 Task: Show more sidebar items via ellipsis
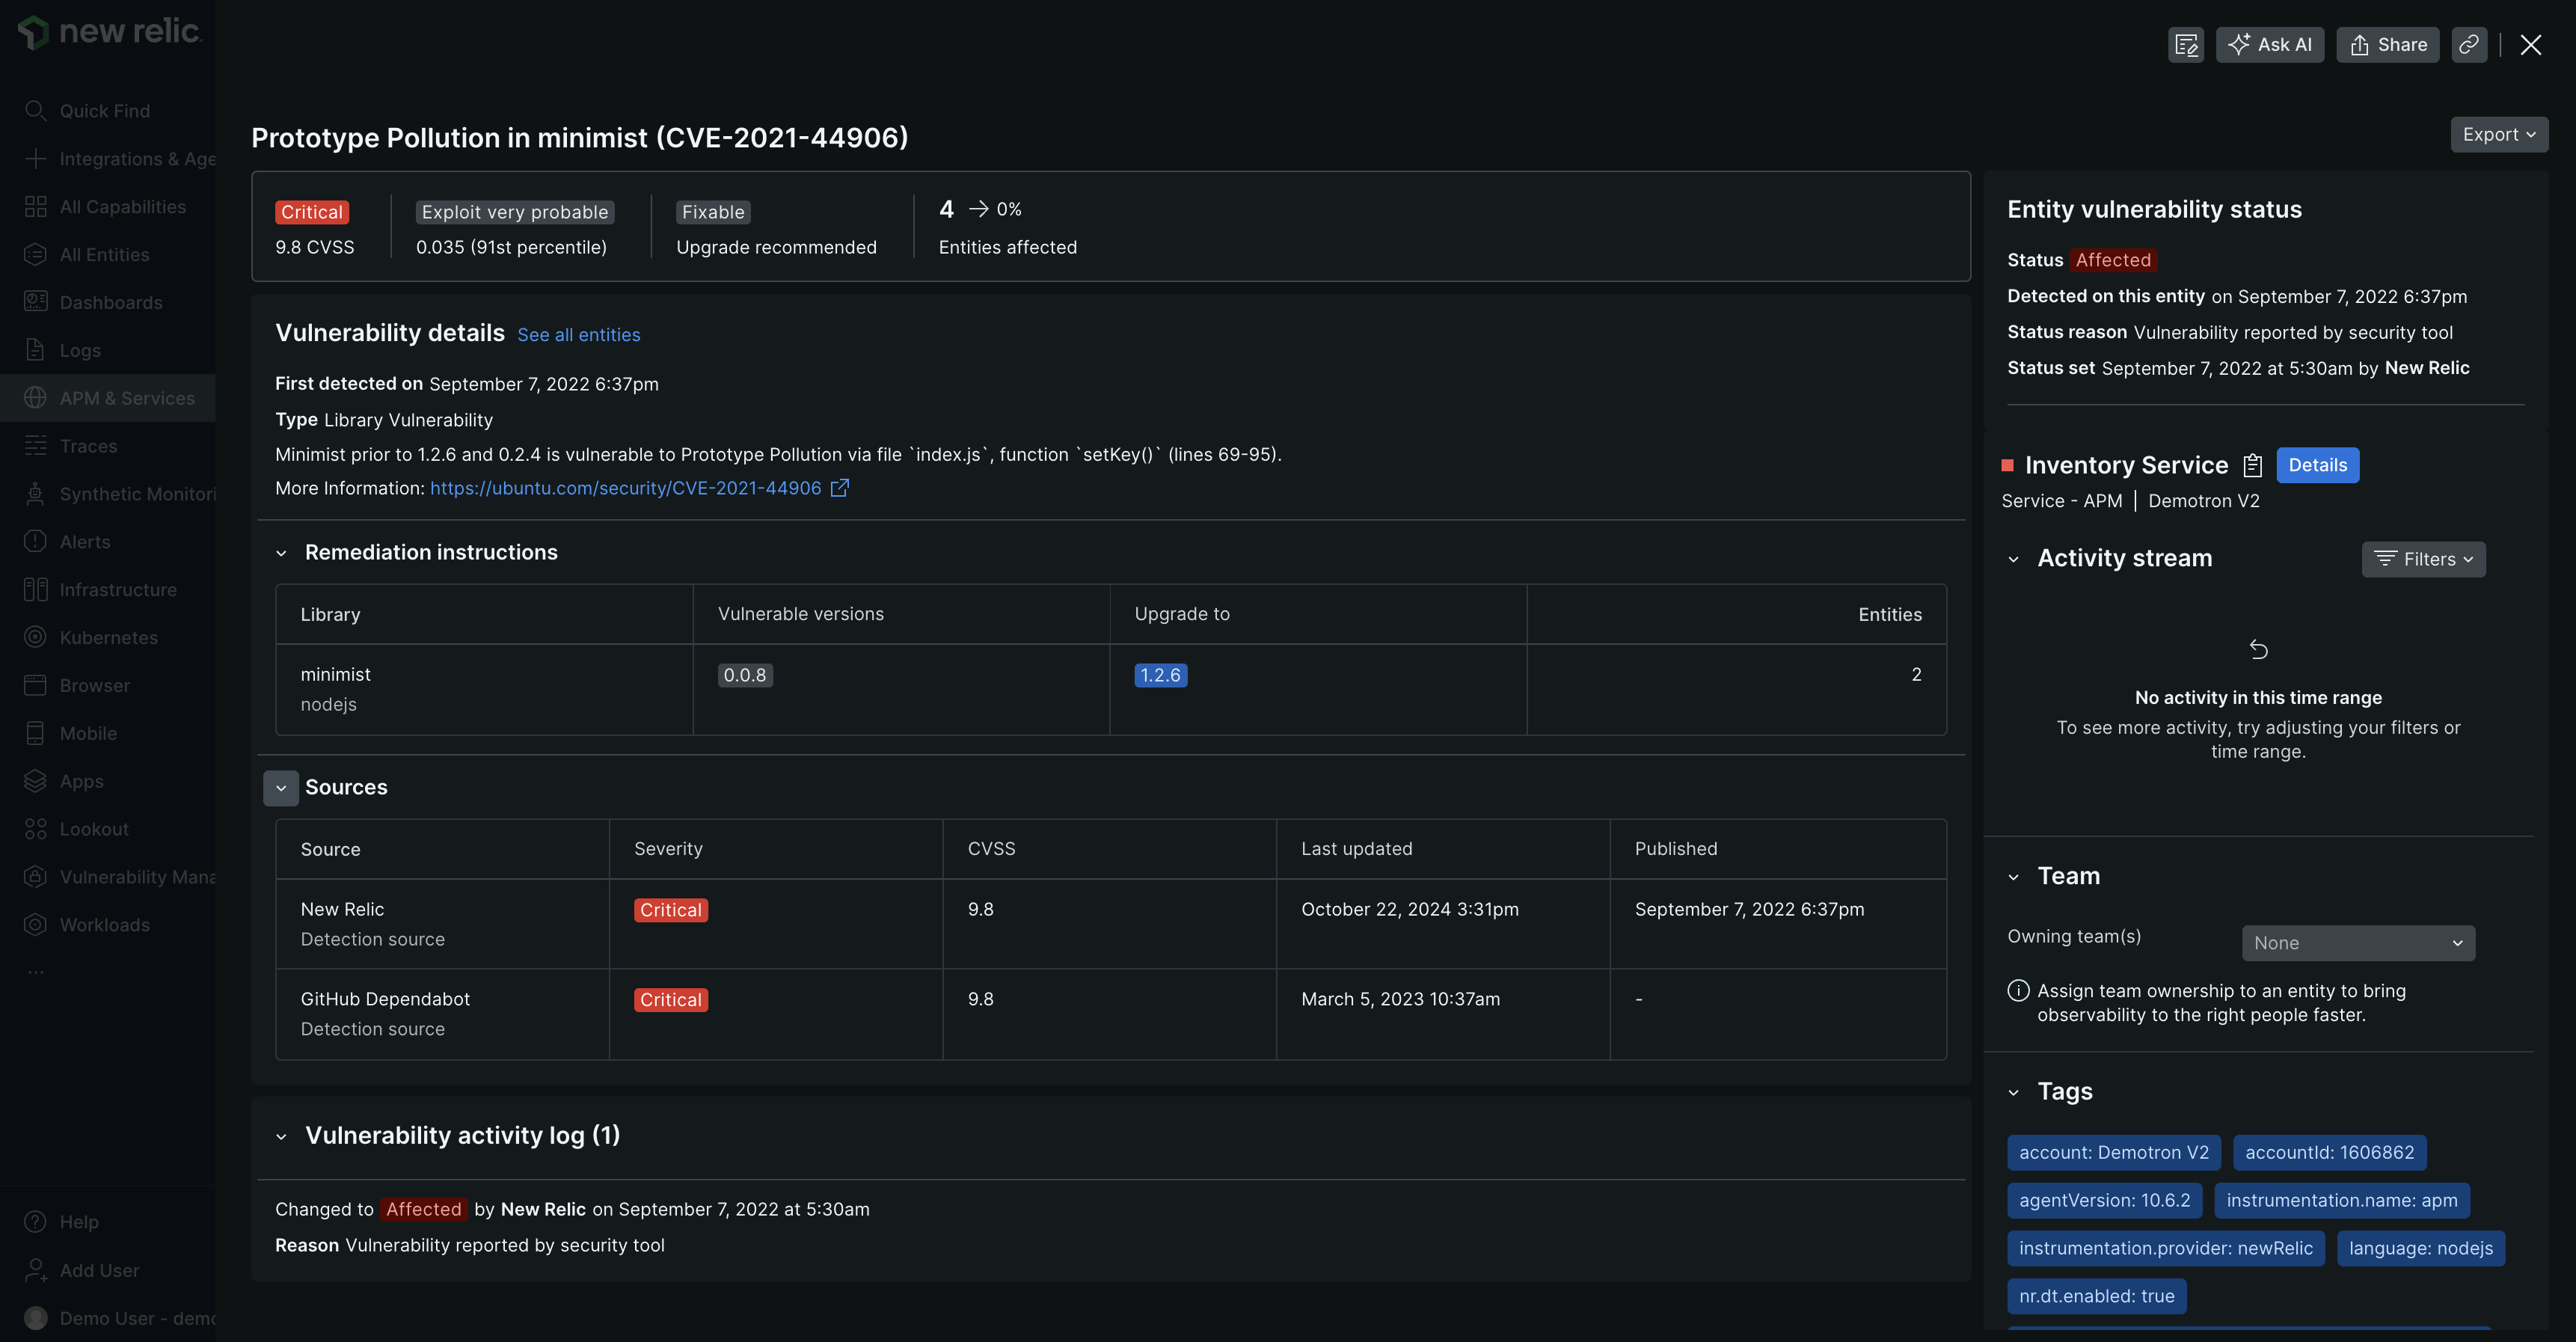pos(36,972)
